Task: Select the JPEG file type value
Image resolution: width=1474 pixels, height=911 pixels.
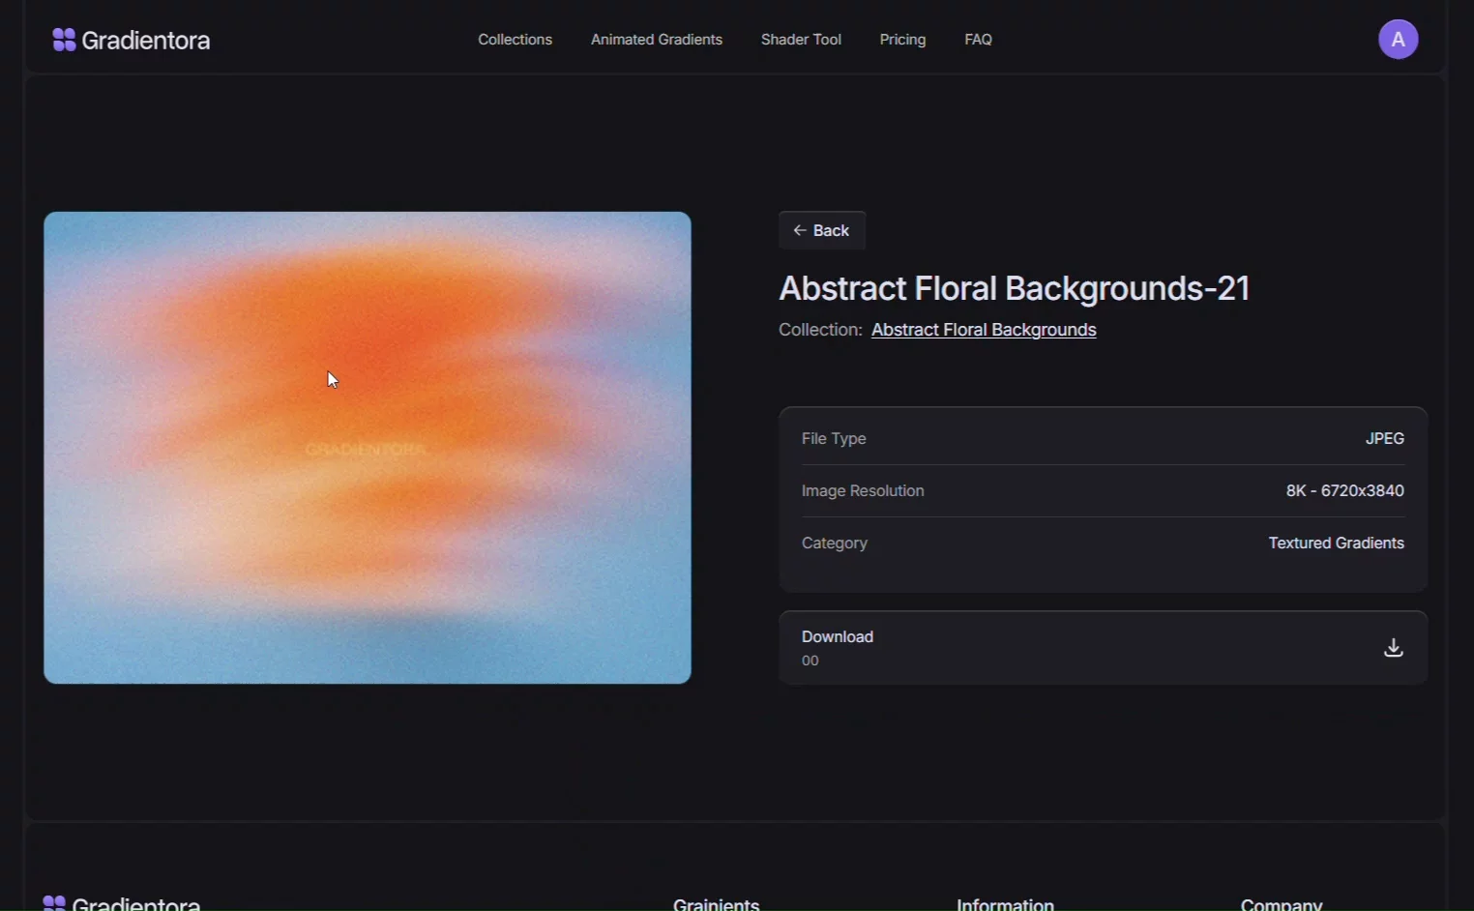Action: (x=1384, y=438)
